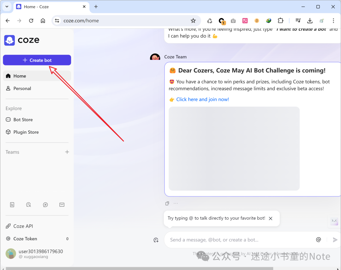Open the recycle arrows extension icon
The height and width of the screenshot is (270, 341).
[210, 21]
